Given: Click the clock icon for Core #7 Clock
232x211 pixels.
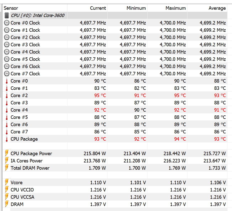Looking at the screenshot, I should [6, 74].
